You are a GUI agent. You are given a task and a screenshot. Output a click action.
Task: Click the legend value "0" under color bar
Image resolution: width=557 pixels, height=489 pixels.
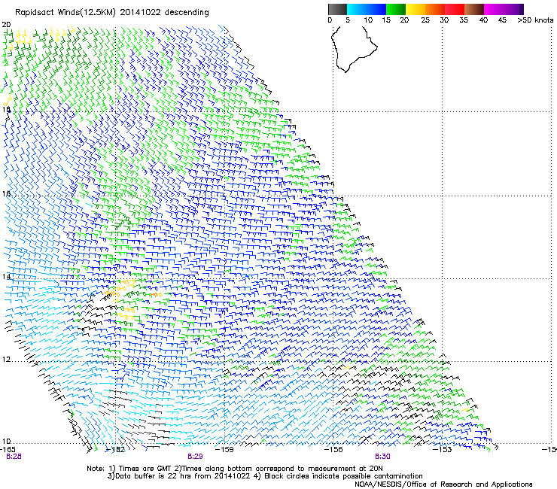pyautogui.click(x=330, y=20)
